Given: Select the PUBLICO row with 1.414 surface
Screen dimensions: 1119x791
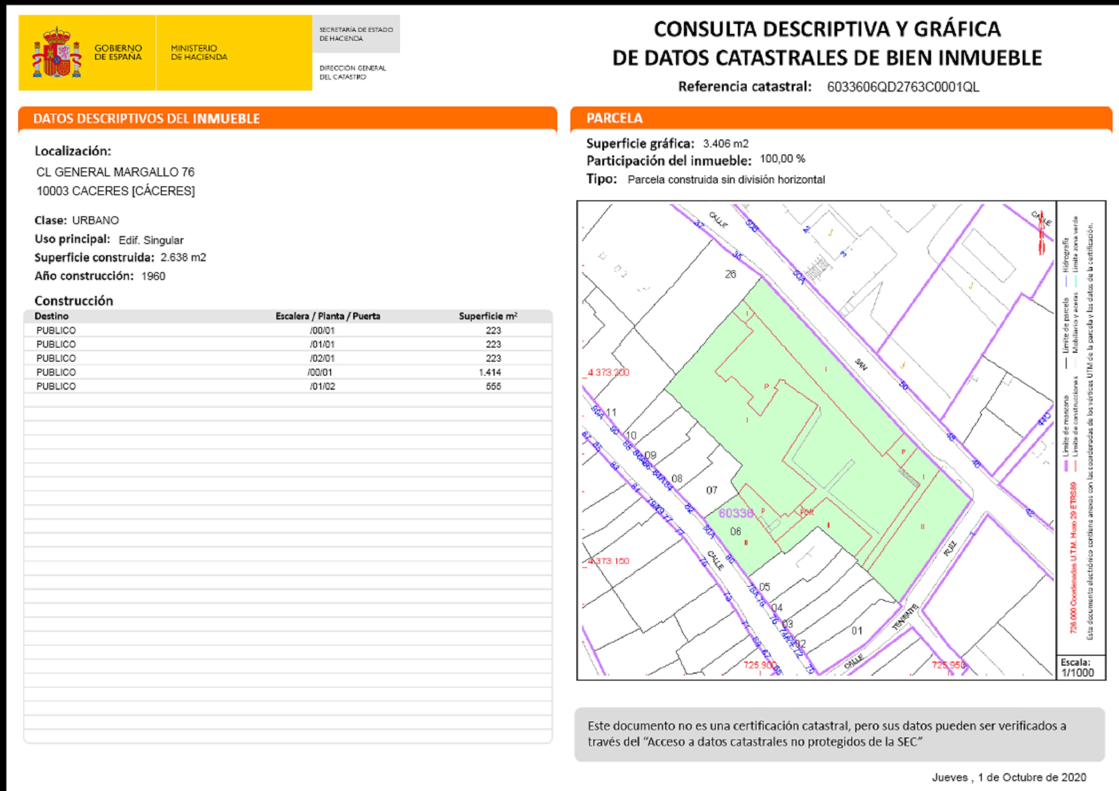Looking at the screenshot, I should click(287, 372).
